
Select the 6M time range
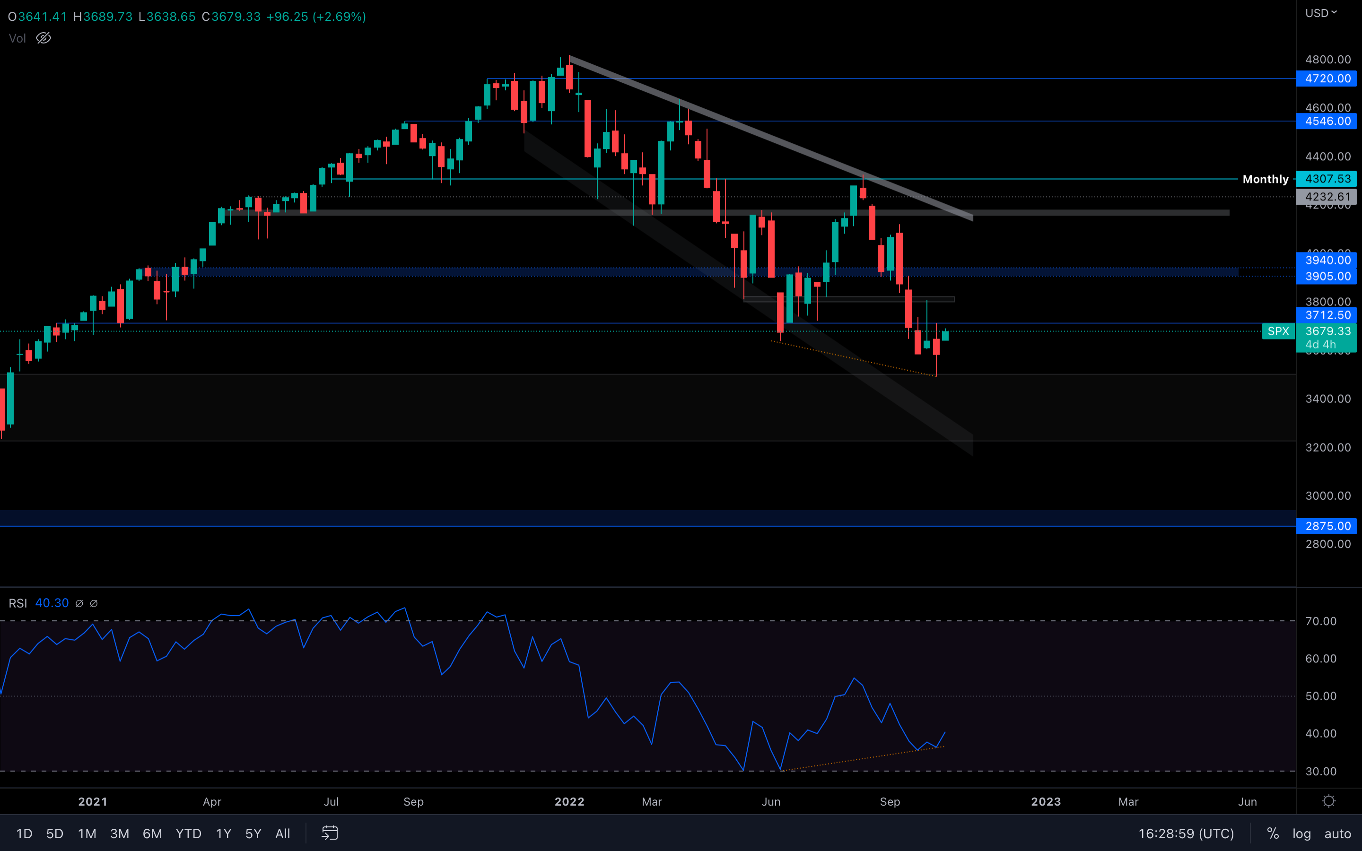point(152,834)
